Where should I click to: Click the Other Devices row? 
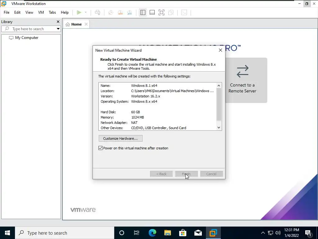157,128
